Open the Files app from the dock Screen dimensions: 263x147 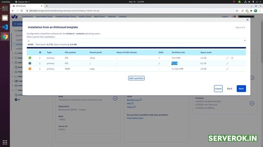point(5,18)
